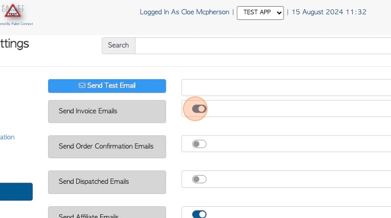Turn on the Send Dispatched Emails switch
This screenshot has width=391, height=218.
pyautogui.click(x=199, y=179)
